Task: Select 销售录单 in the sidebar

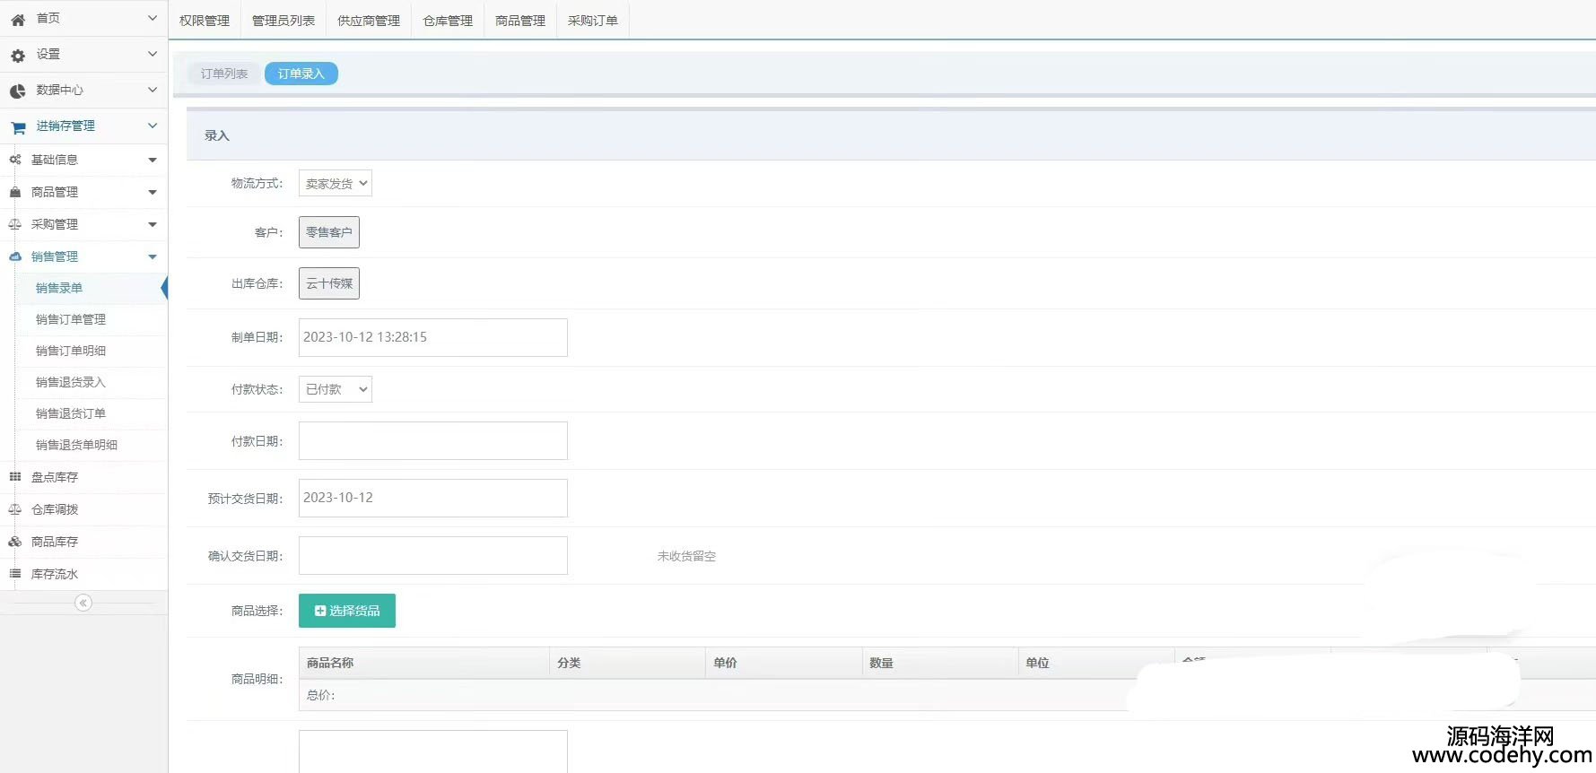Action: pyautogui.click(x=59, y=288)
